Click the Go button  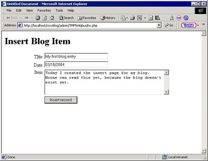(x=169, y=25)
